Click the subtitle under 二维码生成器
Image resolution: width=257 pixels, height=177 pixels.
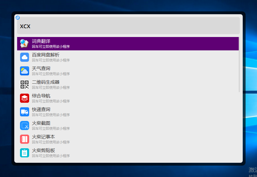51,88
